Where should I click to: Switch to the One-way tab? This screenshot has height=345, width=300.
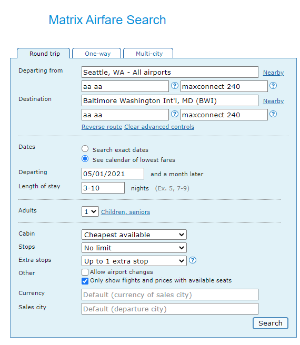97,54
